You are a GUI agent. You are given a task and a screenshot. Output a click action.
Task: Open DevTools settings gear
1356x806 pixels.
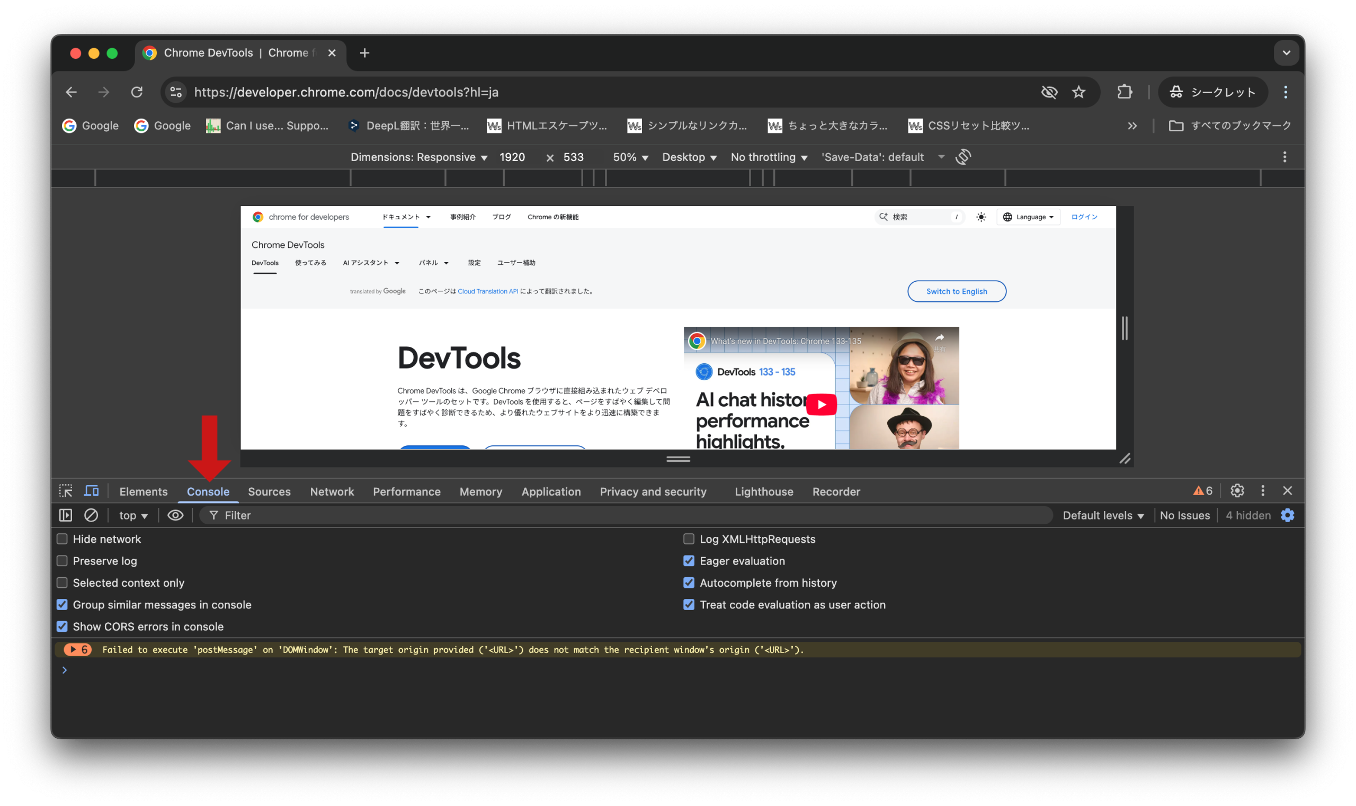click(1237, 490)
